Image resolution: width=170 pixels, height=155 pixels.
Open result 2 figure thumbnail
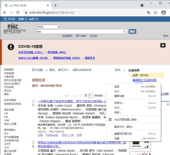coord(140,145)
